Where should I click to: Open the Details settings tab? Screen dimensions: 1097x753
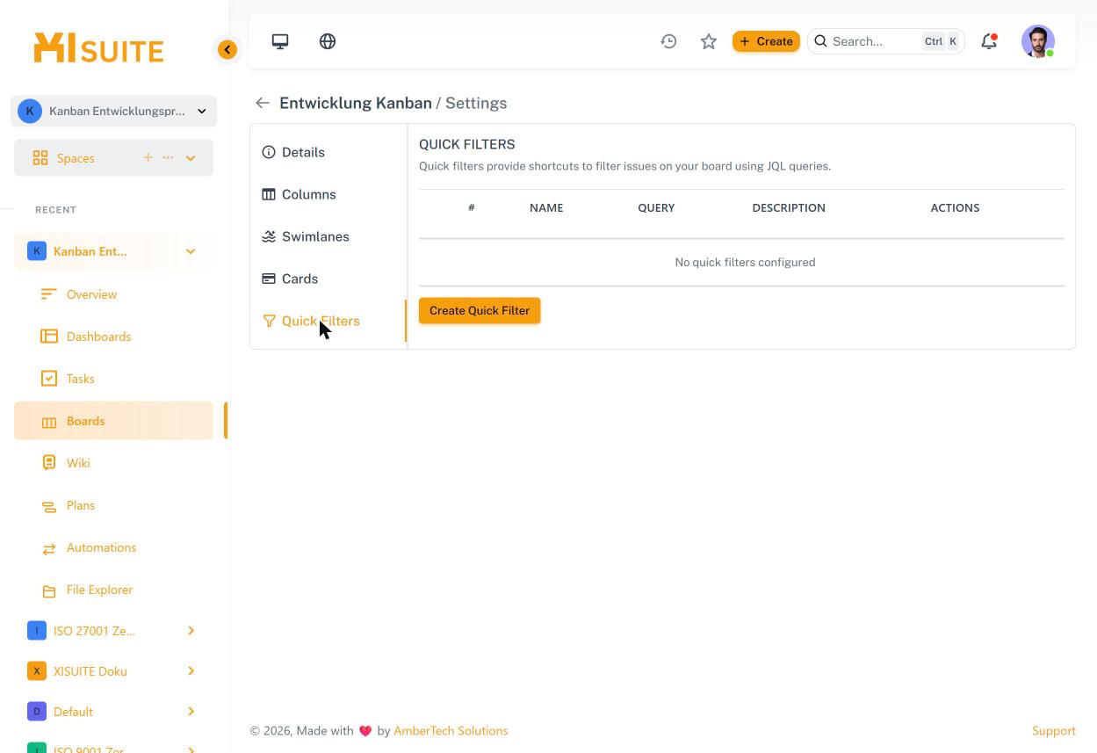tap(328, 152)
